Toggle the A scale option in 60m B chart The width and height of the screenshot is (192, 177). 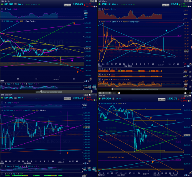coord(185,175)
